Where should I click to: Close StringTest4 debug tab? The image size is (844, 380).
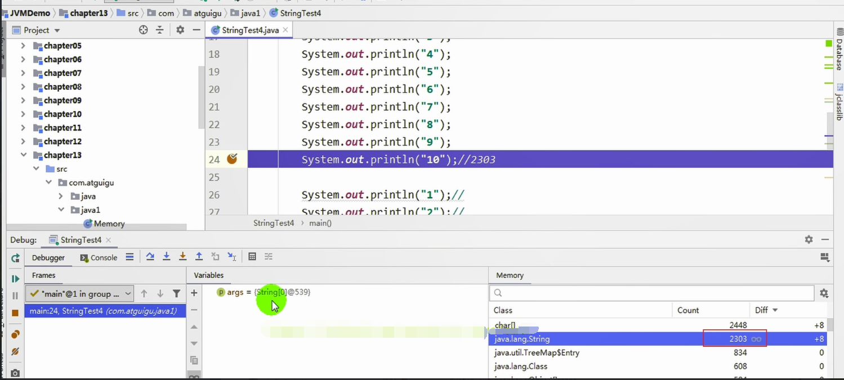pyautogui.click(x=109, y=240)
